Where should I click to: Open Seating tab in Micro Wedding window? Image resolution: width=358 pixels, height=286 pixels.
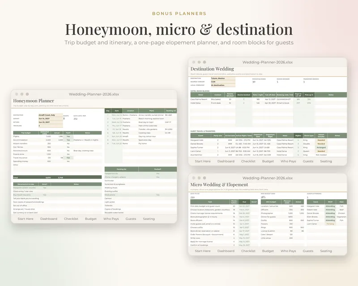coord(326,251)
